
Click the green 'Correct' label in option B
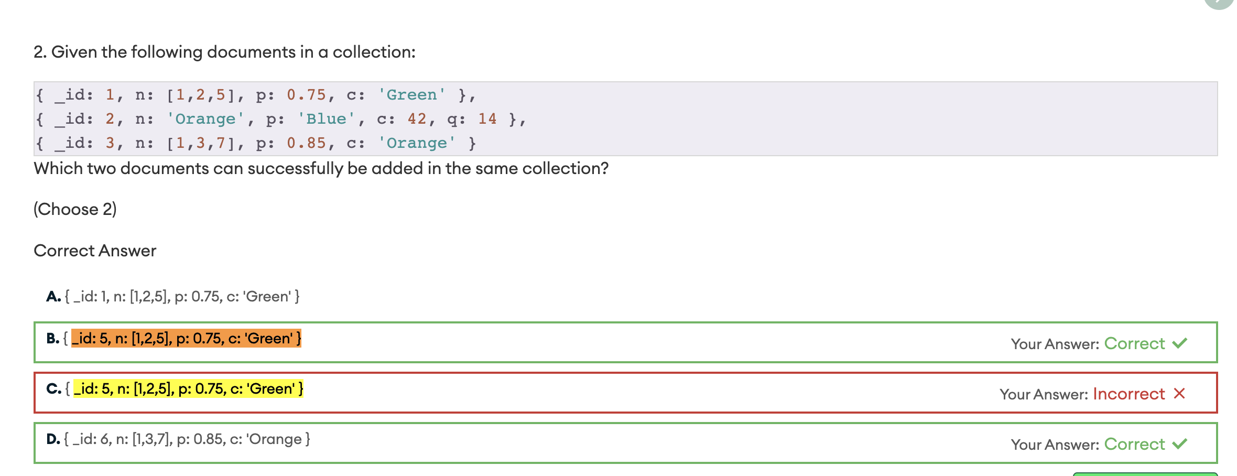coord(1134,343)
